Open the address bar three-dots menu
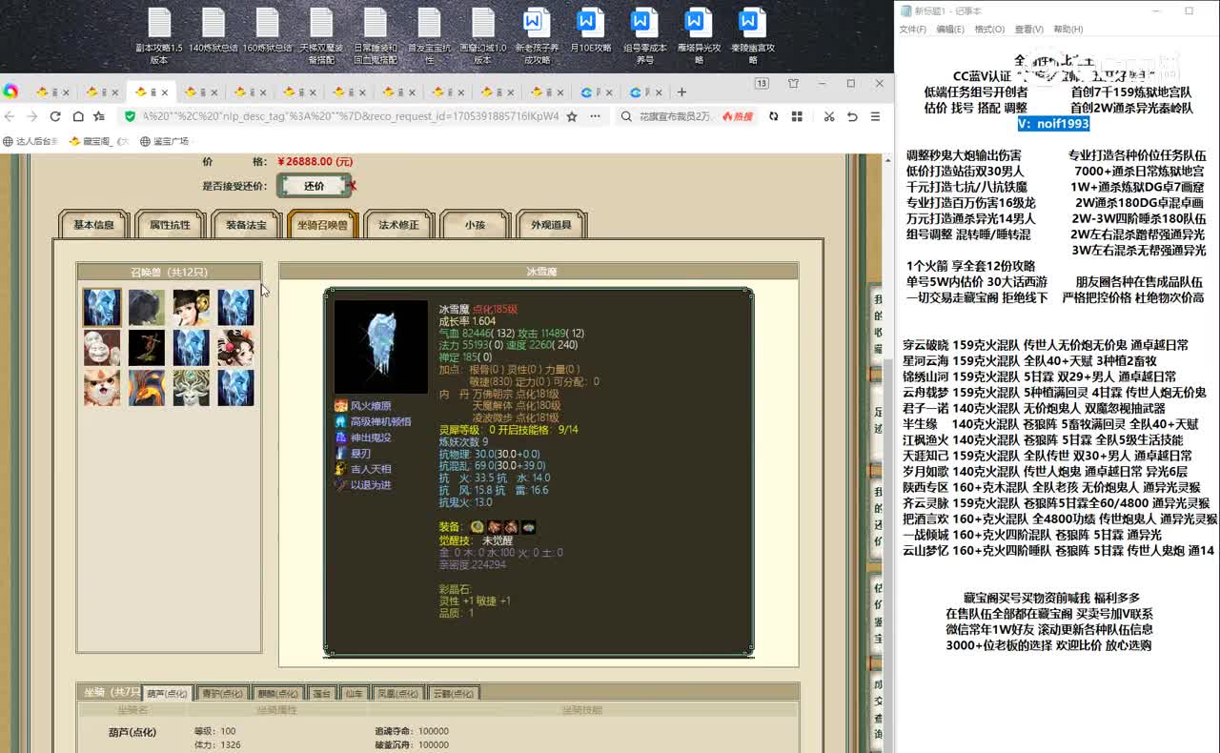1220x753 pixels. 594,116
